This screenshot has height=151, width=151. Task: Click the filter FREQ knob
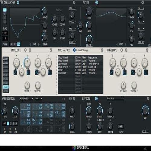89,11
